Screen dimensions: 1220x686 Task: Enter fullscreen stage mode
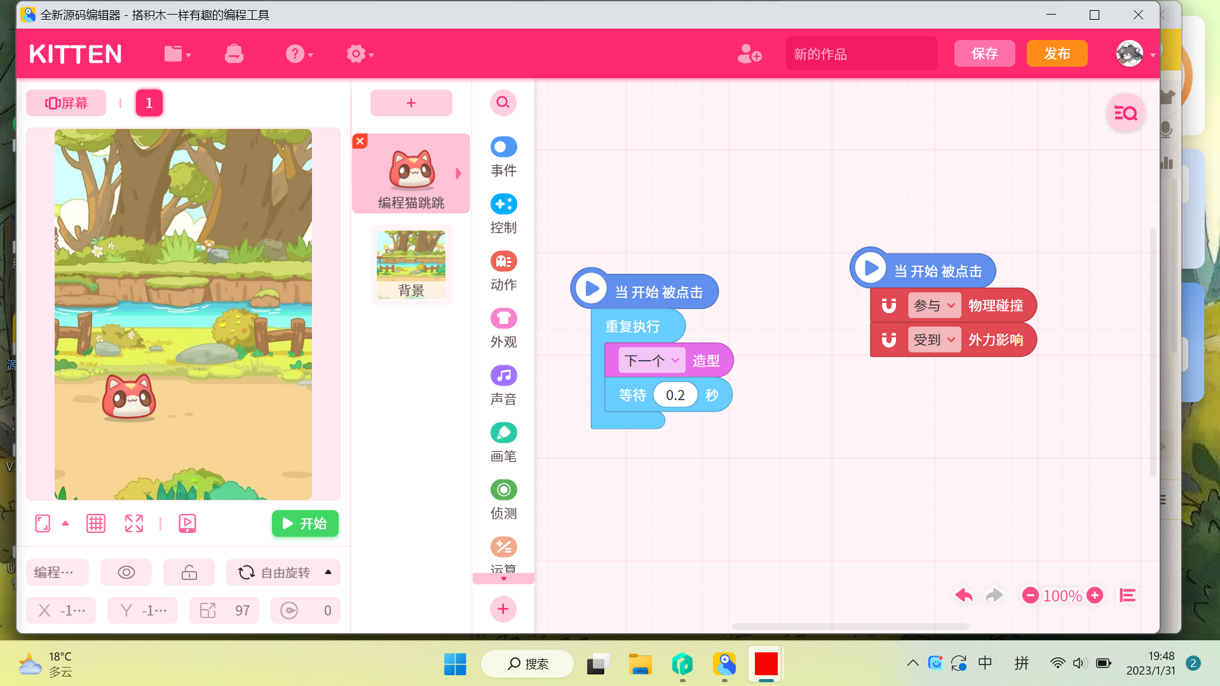click(x=134, y=523)
